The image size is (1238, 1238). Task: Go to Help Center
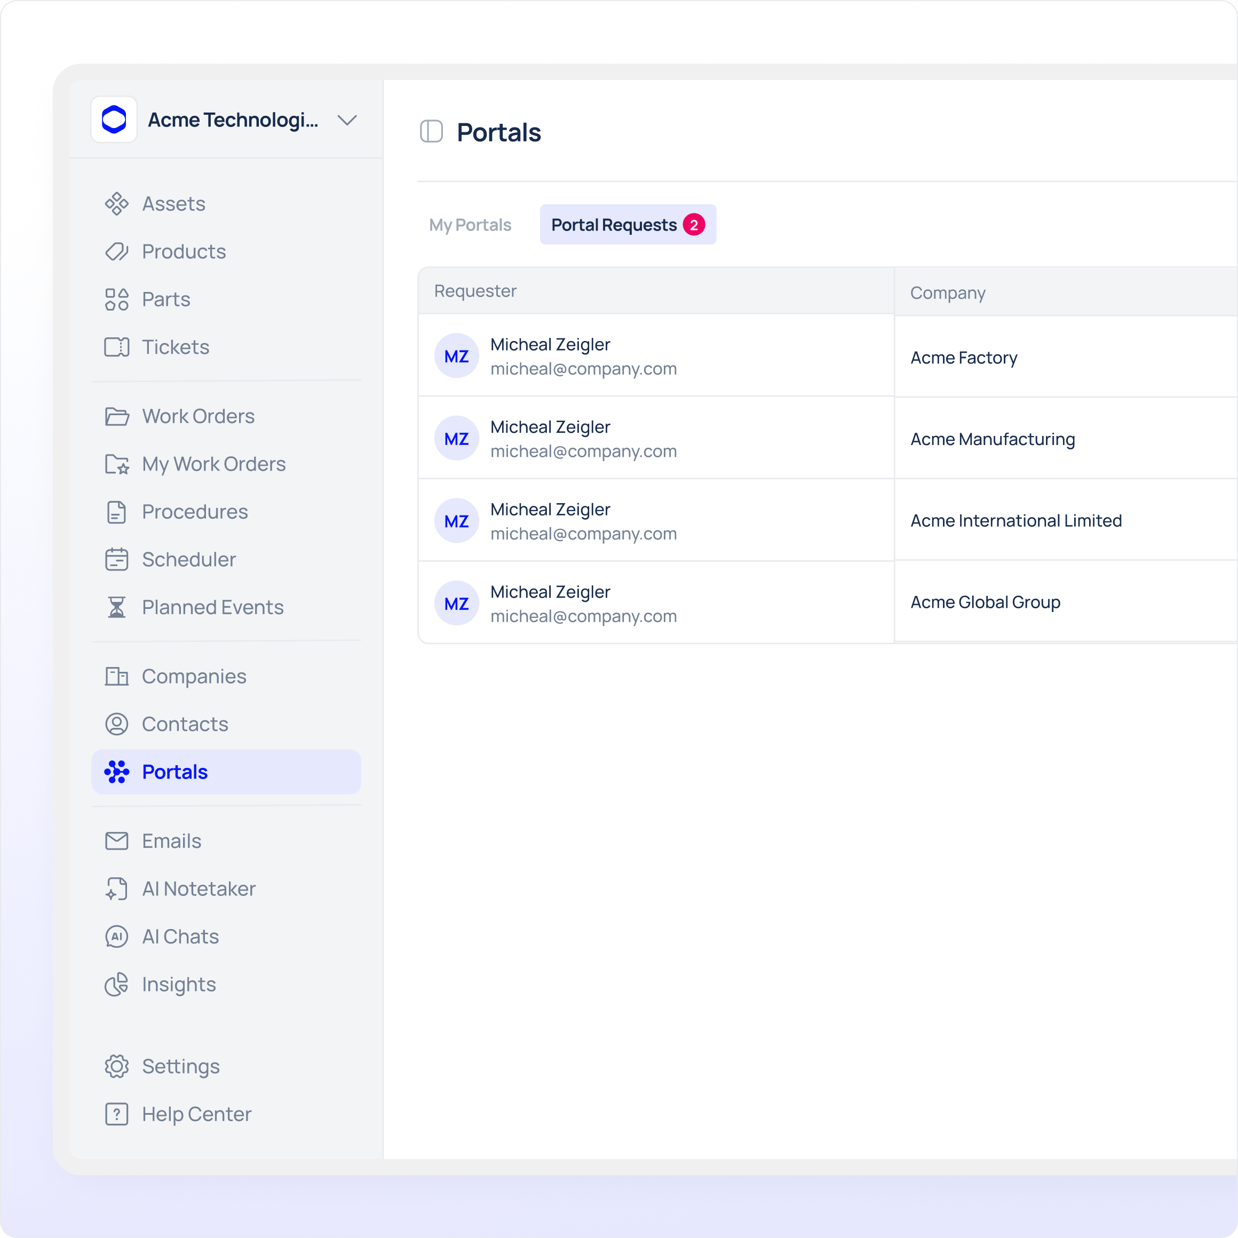pyautogui.click(x=196, y=1114)
